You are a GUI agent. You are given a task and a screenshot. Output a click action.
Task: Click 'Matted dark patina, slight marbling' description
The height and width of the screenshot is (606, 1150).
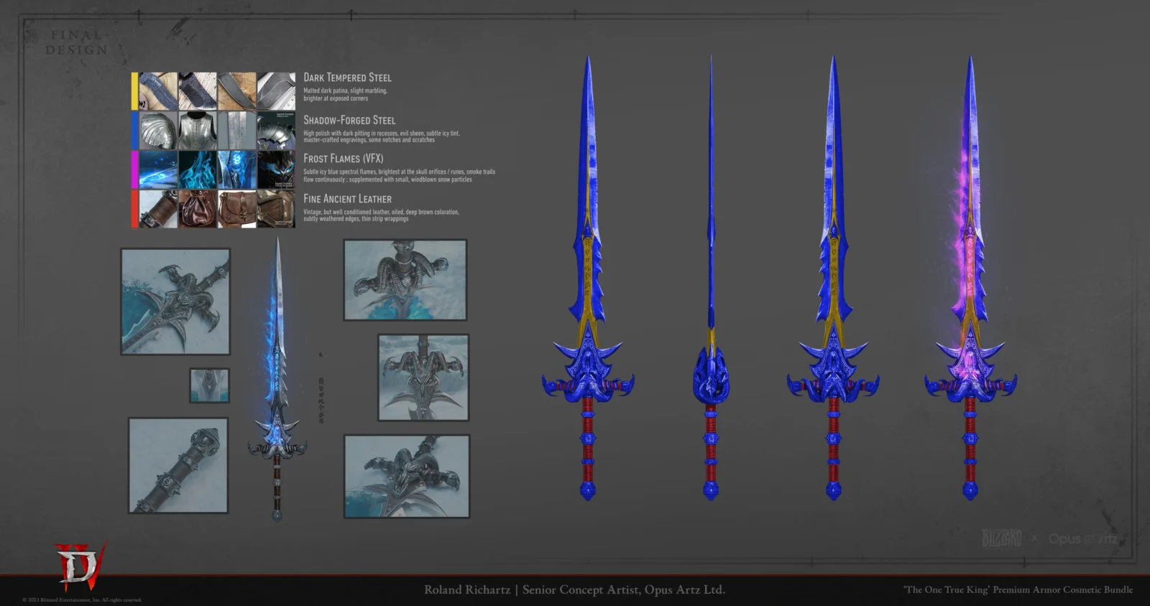pos(345,94)
